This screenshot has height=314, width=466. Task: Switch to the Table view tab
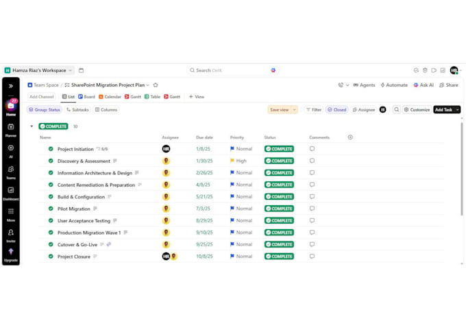pyautogui.click(x=152, y=96)
